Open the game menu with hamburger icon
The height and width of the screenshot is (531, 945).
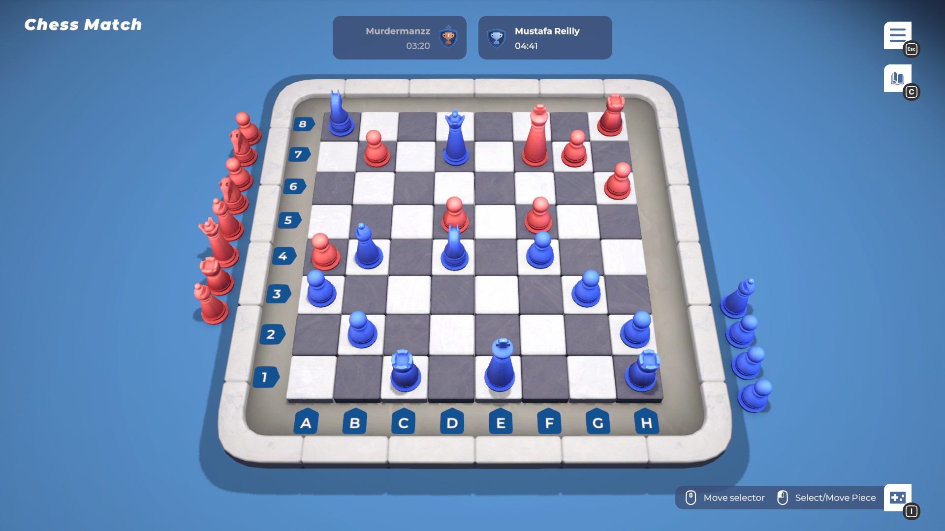[x=898, y=34]
